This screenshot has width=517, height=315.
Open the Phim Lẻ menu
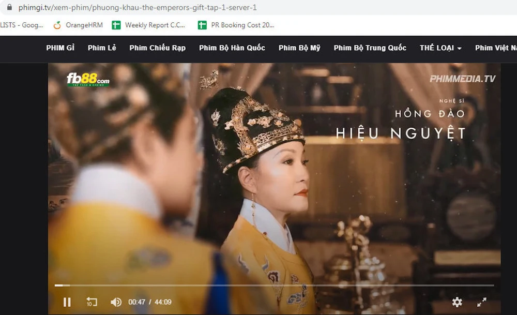[x=102, y=48]
